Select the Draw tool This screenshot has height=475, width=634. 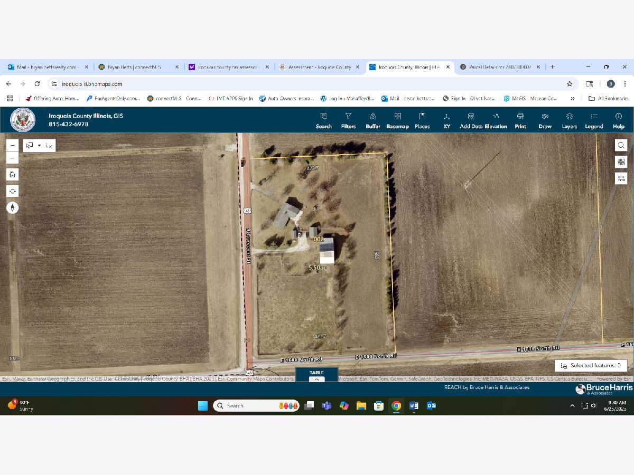pyautogui.click(x=545, y=120)
